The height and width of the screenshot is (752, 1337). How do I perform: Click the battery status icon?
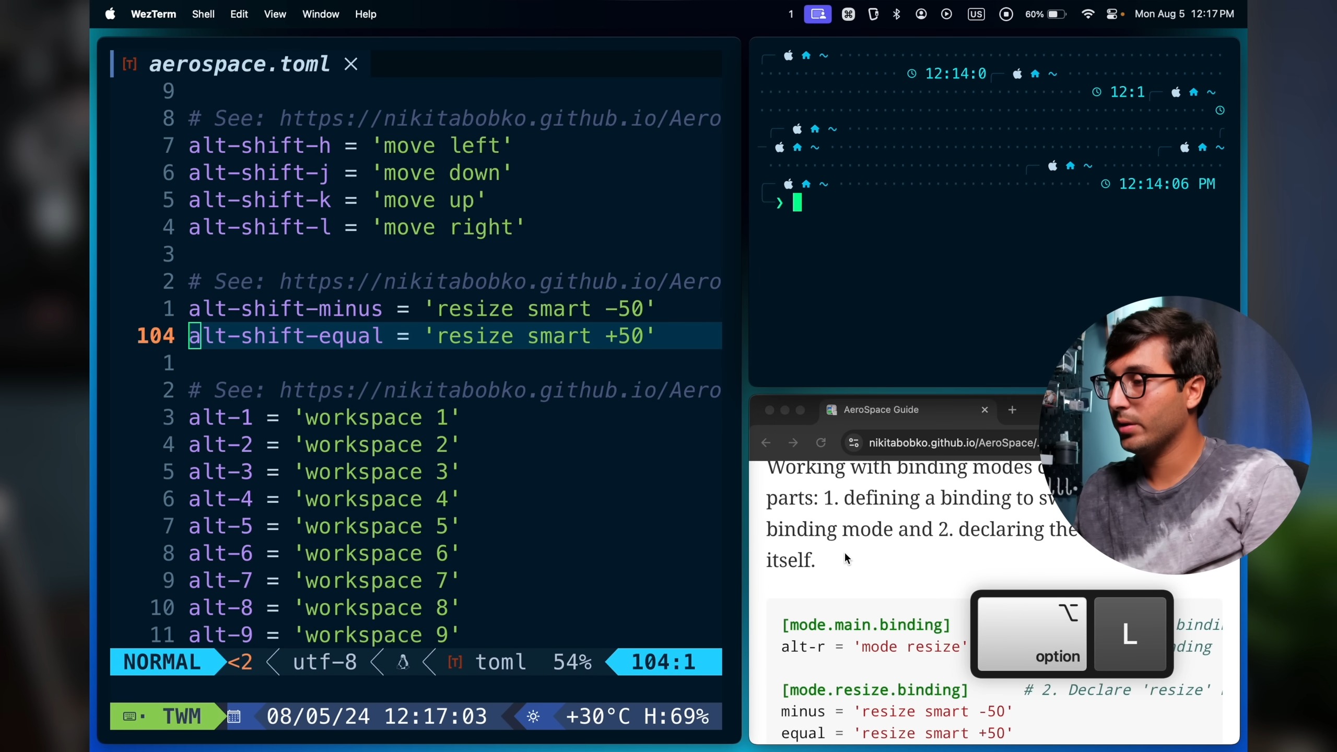1056,14
